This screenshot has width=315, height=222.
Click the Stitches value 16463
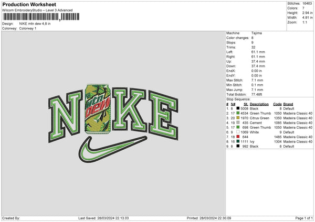pos(307,4)
